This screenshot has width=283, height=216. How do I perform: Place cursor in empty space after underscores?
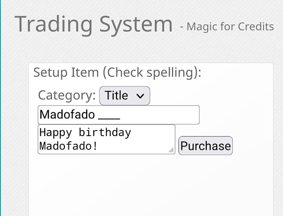[159, 115]
